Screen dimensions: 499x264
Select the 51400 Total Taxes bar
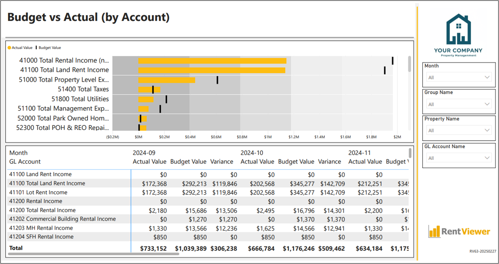149,90
